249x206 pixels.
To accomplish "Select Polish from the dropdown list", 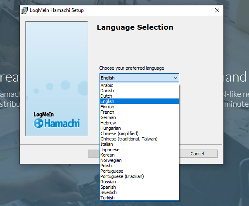I will tap(139, 166).
